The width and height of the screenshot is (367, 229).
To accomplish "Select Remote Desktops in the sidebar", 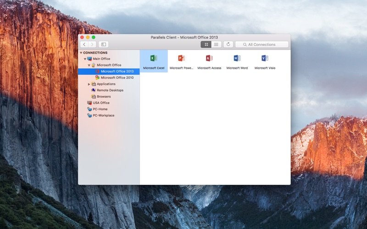I will 110,90.
